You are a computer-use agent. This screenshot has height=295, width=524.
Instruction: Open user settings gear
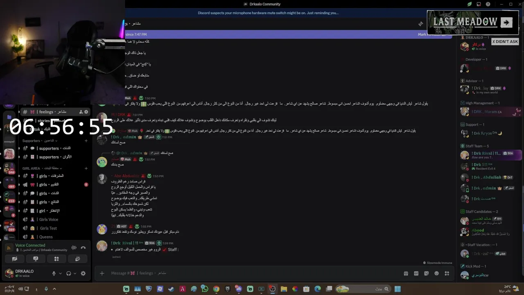83,273
